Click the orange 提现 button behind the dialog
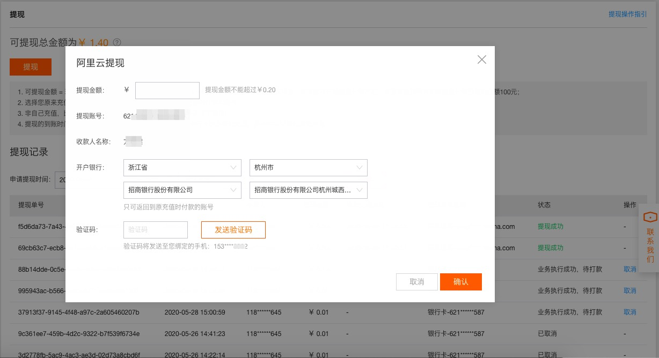The height and width of the screenshot is (358, 659). [x=31, y=67]
